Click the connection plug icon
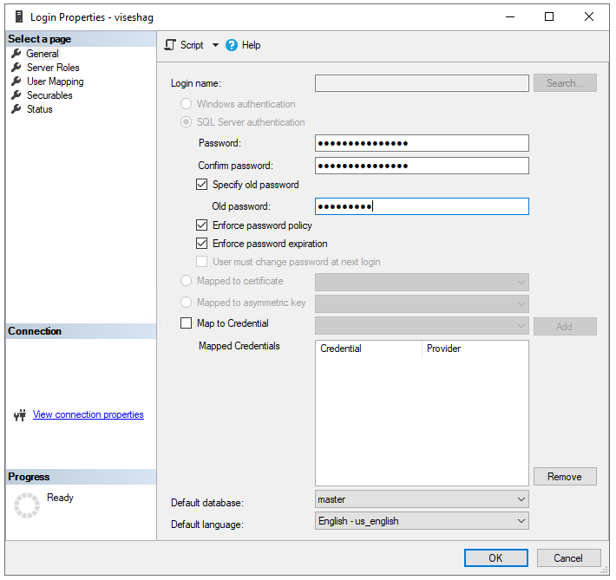This screenshot has height=580, width=616. [x=20, y=414]
